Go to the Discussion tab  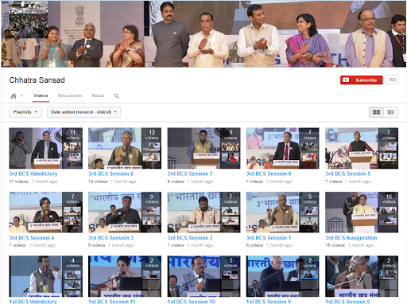click(70, 95)
